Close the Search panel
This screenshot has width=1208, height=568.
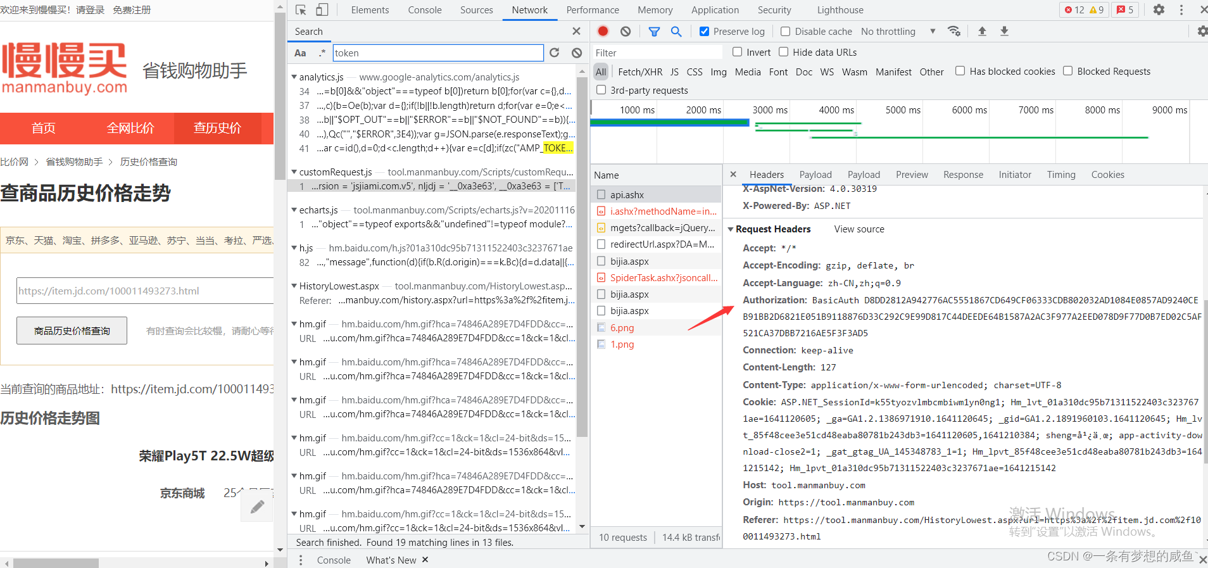(576, 31)
